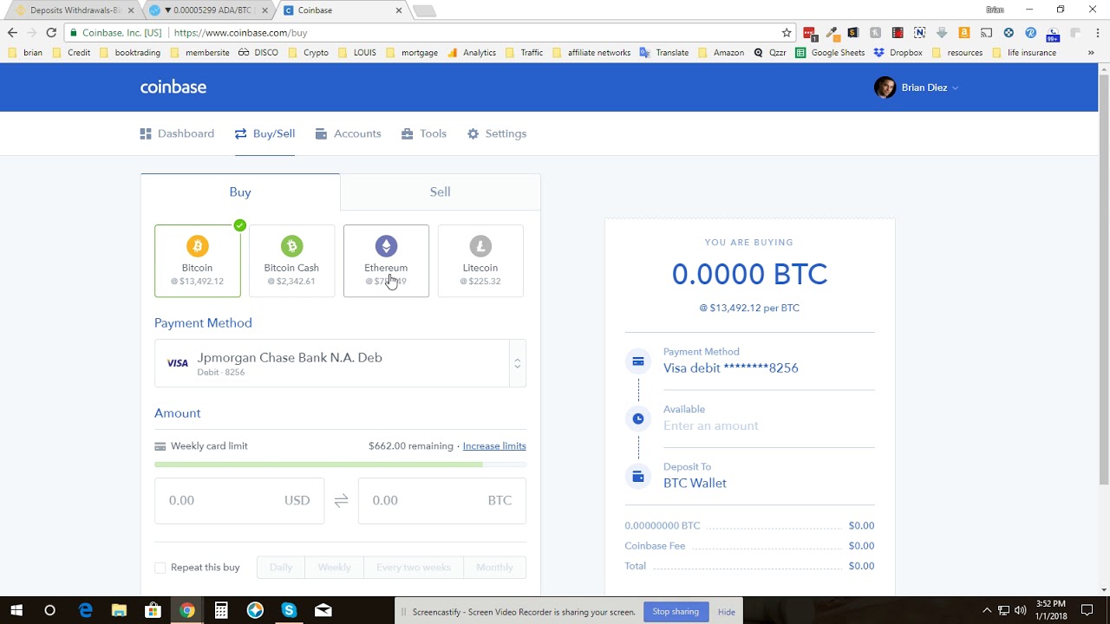Open File Explorer from the taskbar
The height and width of the screenshot is (624, 1110).
click(119, 611)
